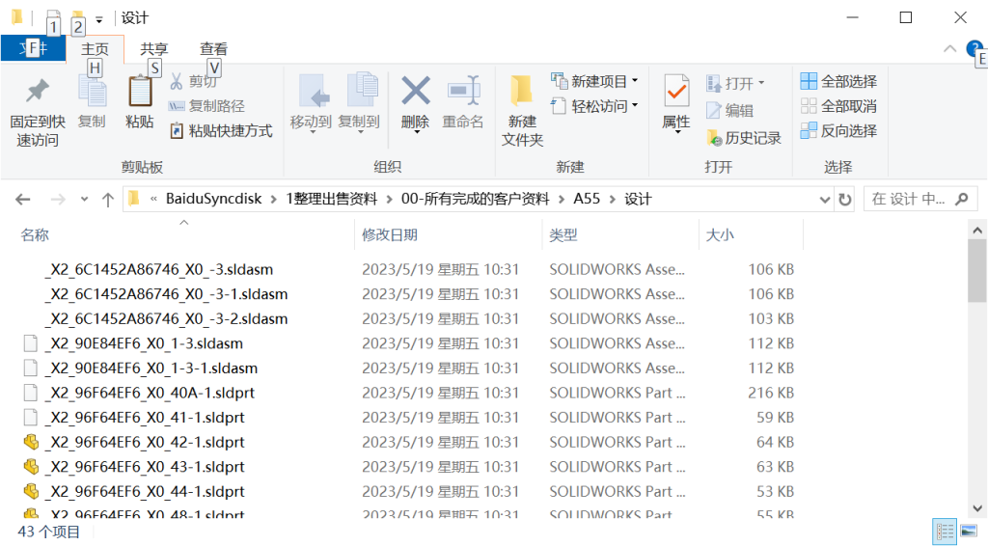
Task: Select file _X2_96F64EF6_X0_44-1.sldprt
Action: (x=145, y=491)
